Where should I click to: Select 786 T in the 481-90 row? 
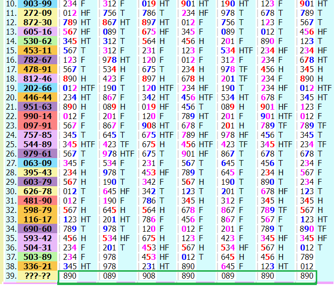(x=153, y=201)
